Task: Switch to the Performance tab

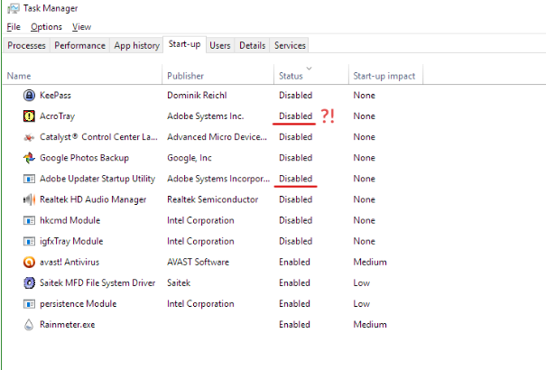Action: pos(79,45)
